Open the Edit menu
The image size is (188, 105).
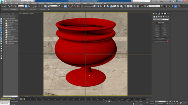pyautogui.click(x=6, y=3)
